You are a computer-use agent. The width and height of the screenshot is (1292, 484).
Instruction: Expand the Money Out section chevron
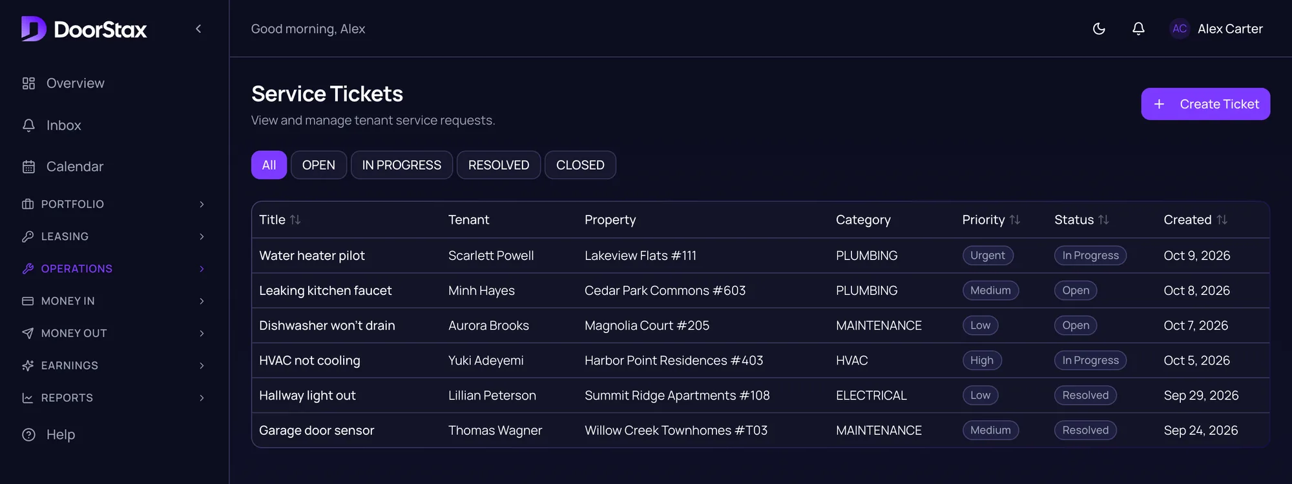click(202, 333)
